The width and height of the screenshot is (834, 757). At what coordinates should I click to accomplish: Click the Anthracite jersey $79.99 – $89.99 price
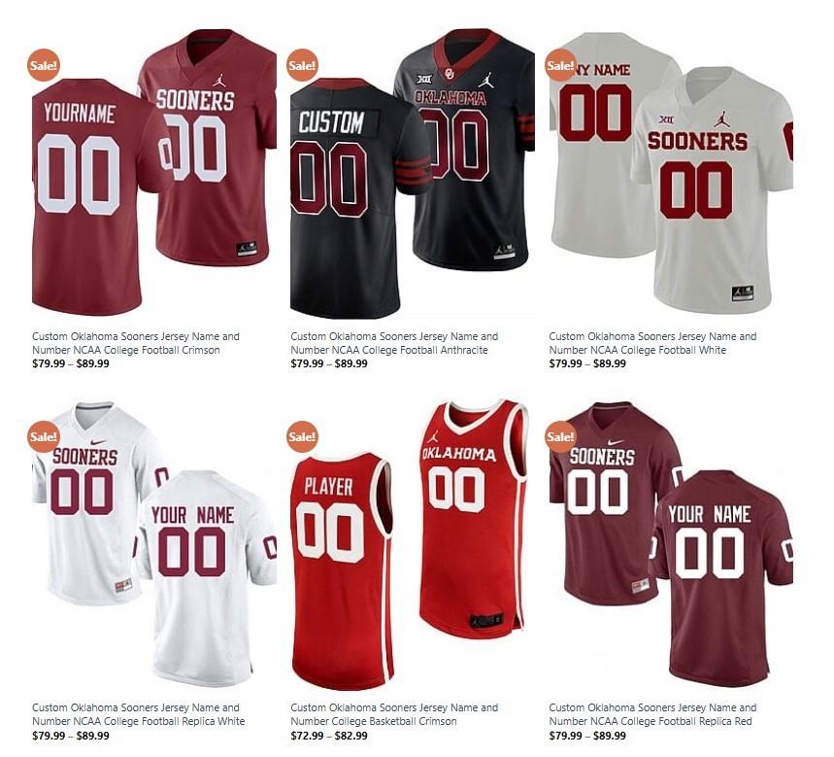[x=329, y=363]
